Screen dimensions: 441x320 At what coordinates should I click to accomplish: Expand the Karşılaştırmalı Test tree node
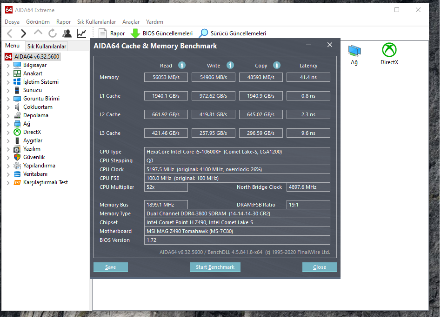coord(8,183)
